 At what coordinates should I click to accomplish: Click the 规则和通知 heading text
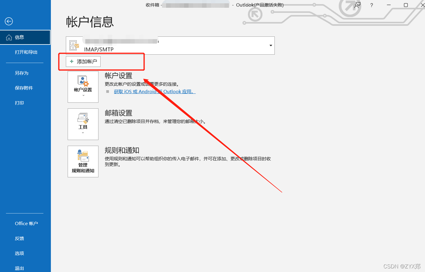(122, 150)
